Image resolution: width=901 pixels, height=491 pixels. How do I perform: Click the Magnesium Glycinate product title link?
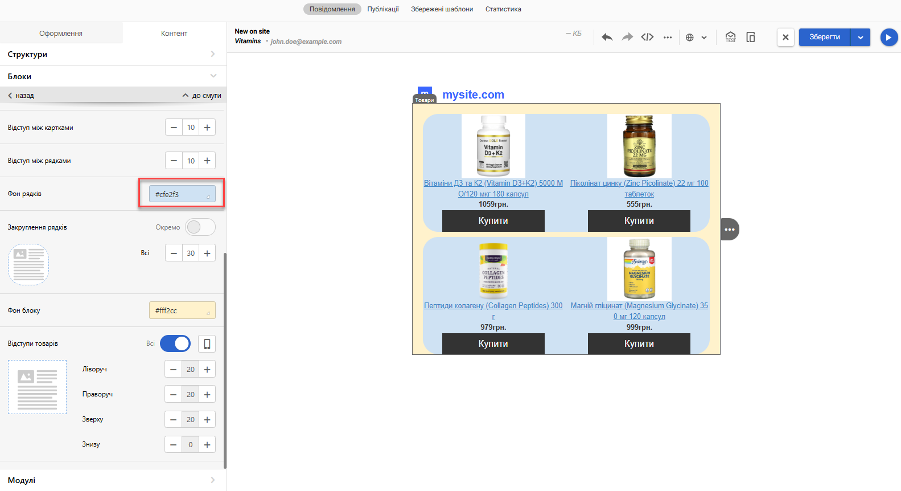click(639, 311)
